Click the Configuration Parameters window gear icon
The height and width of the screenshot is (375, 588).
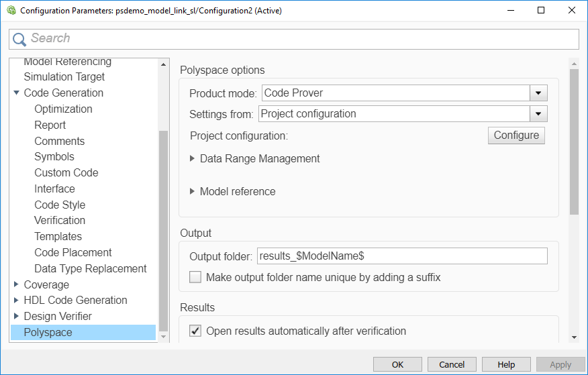click(11, 11)
